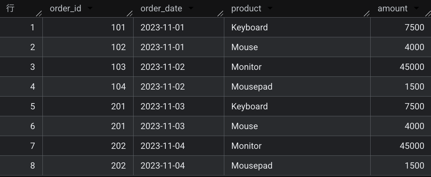This screenshot has width=431, height=177.
Task: Select the Monitor cell in row 3
Action: (x=297, y=67)
